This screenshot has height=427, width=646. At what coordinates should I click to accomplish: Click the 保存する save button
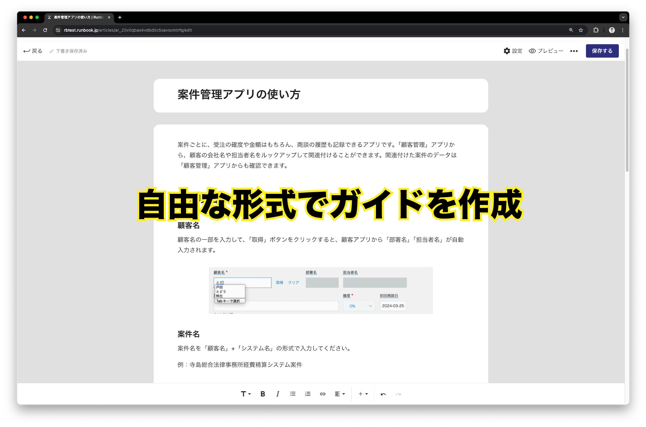(x=602, y=51)
